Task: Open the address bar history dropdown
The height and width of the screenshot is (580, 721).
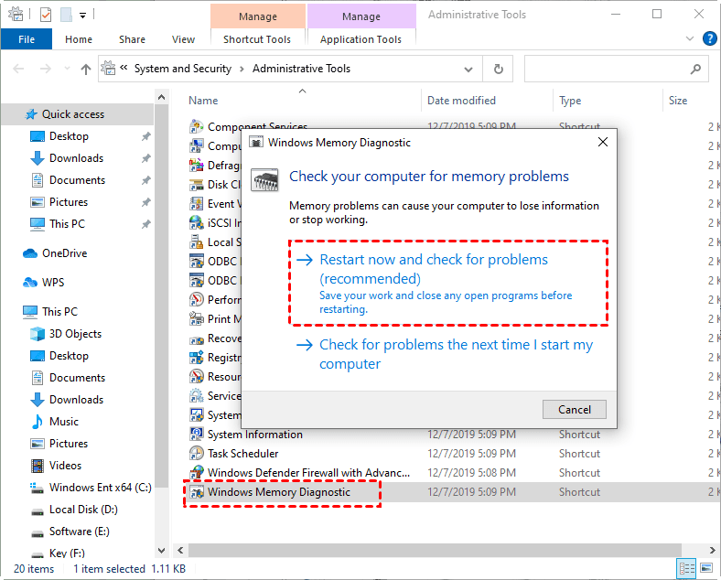Action: point(468,70)
